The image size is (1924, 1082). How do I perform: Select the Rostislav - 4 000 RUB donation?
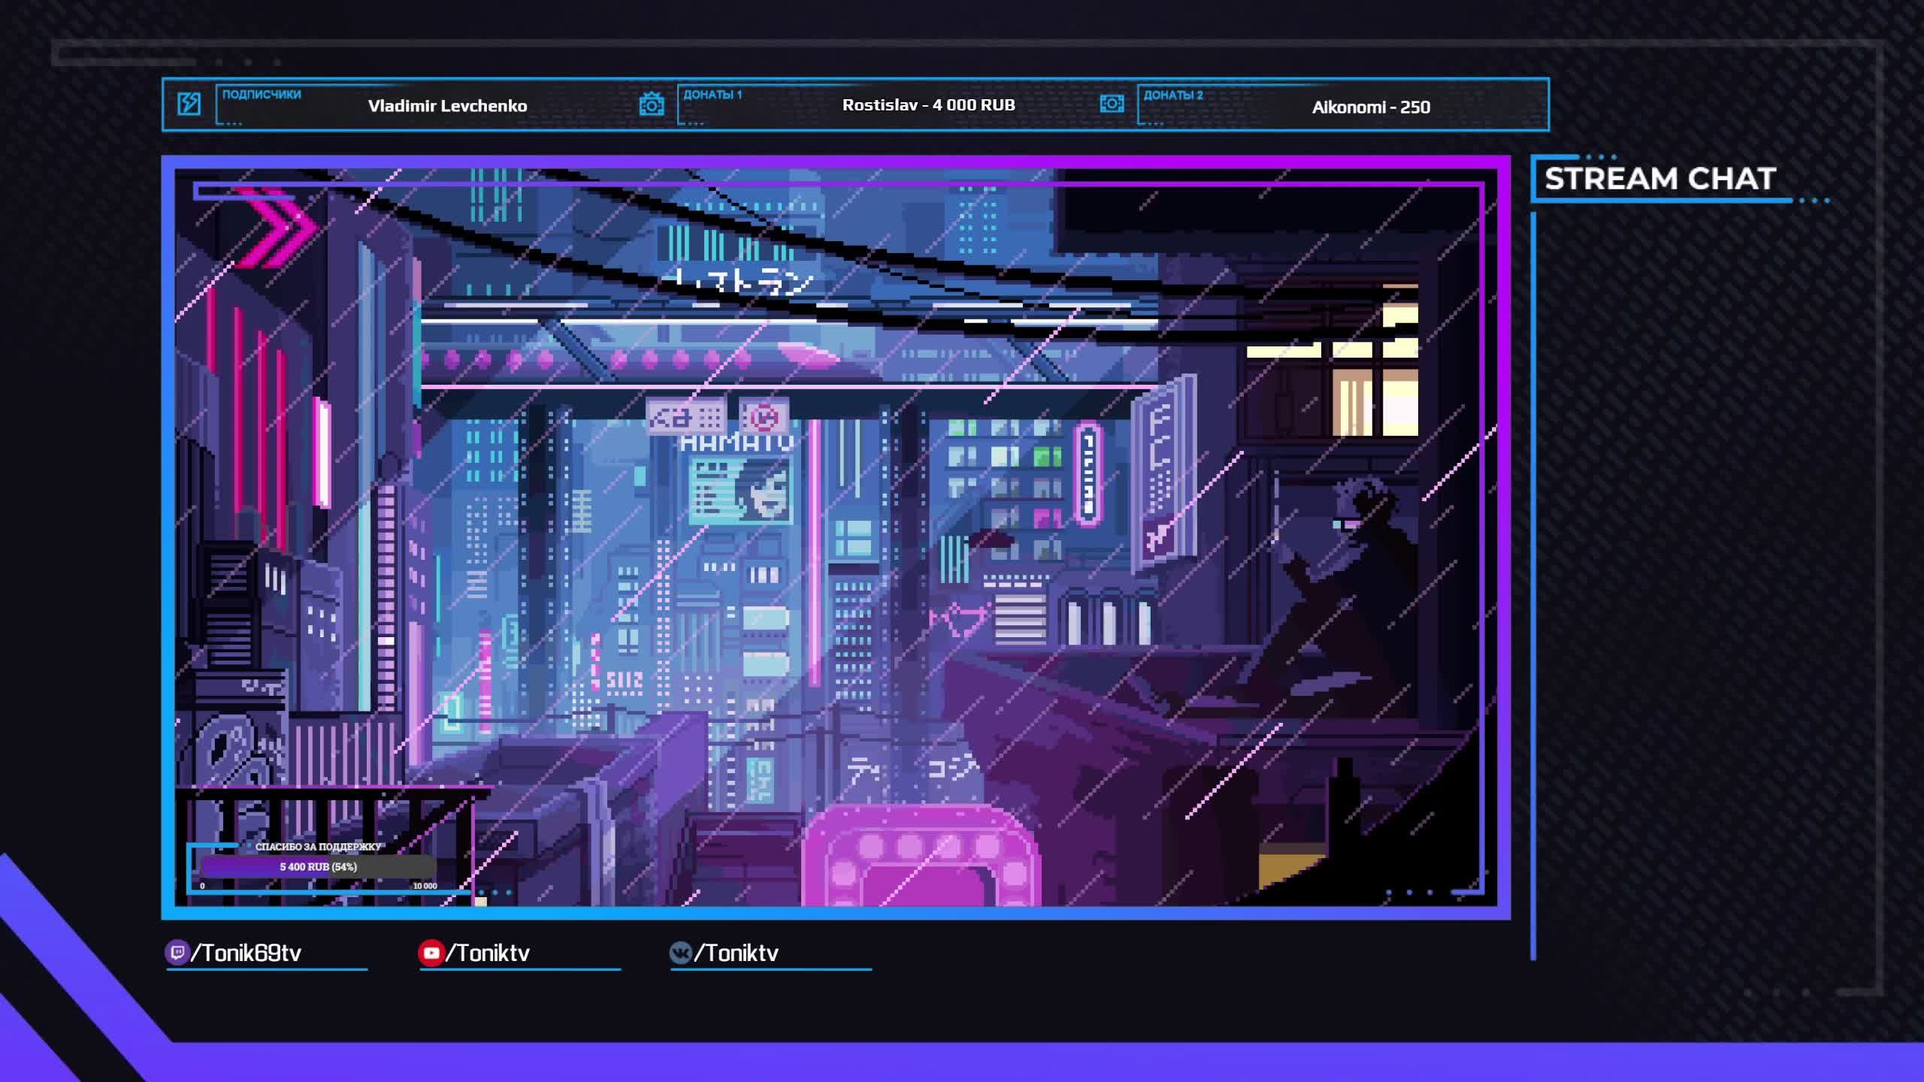(x=928, y=105)
